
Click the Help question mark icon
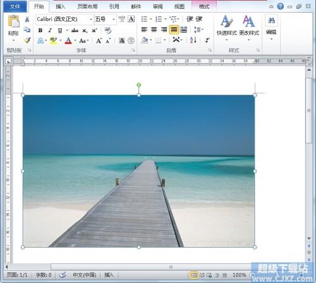tap(281, 6)
